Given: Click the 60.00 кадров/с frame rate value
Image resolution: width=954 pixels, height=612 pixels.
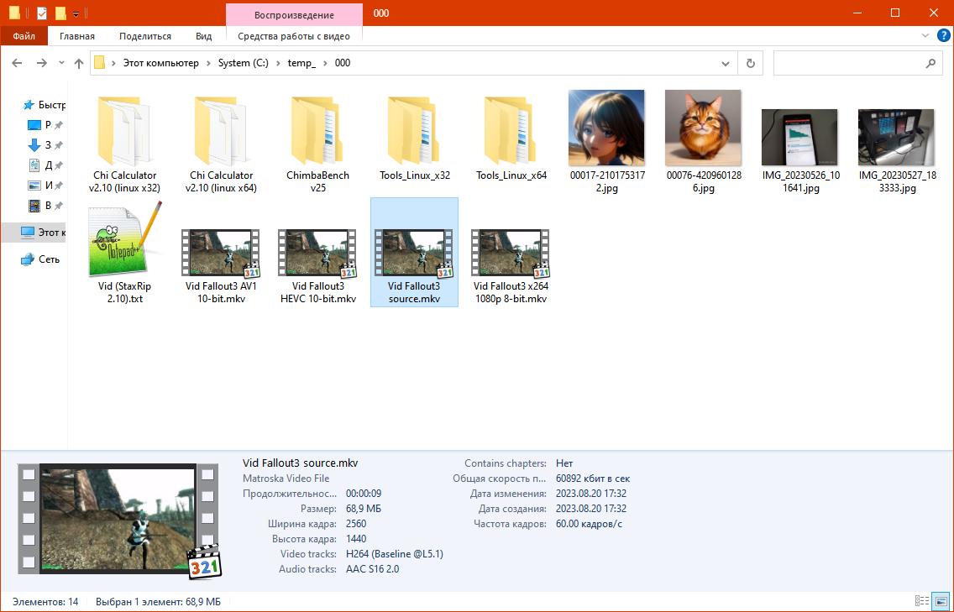Looking at the screenshot, I should tap(589, 523).
